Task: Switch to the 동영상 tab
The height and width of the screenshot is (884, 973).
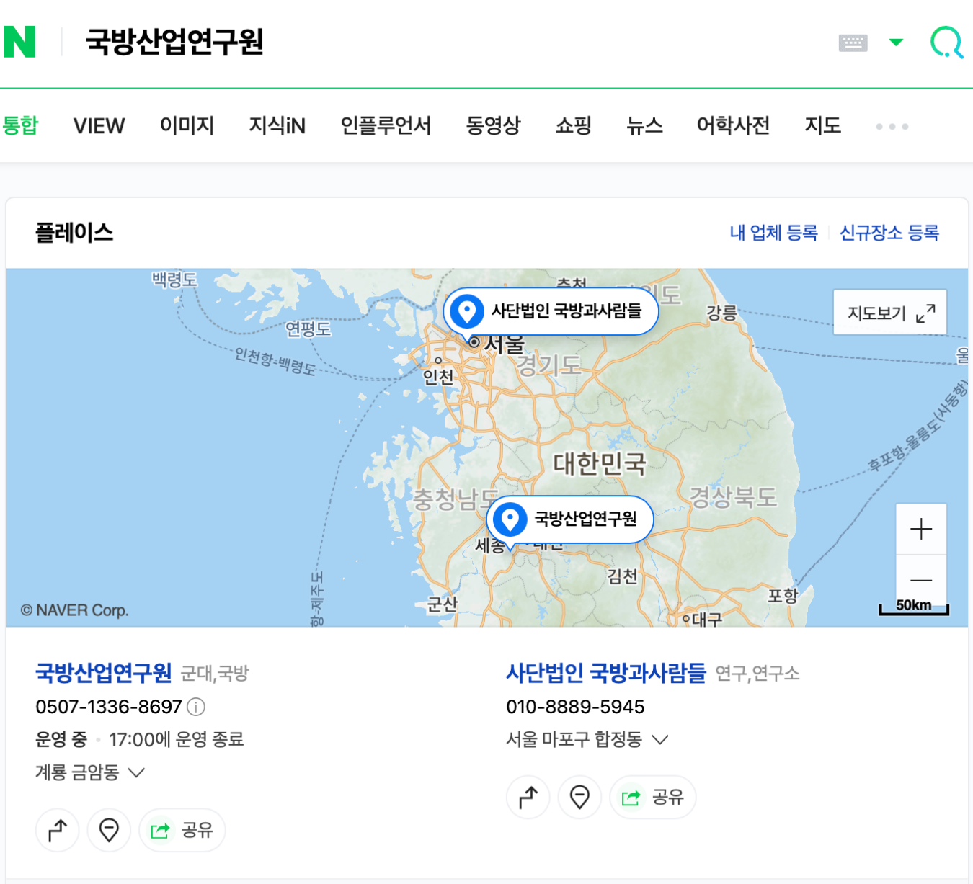Action: tap(493, 125)
